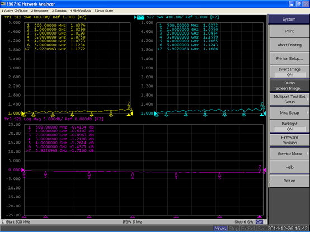Image resolution: width=310 pixels, height=232 pixels.
Task: Open the Response menu
Action: point(40,11)
